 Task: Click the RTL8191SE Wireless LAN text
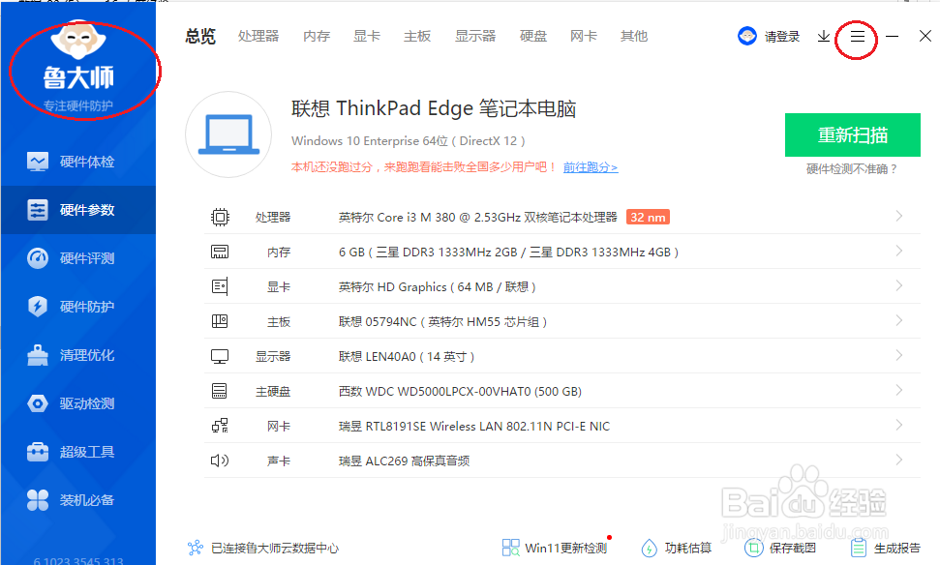tap(474, 426)
